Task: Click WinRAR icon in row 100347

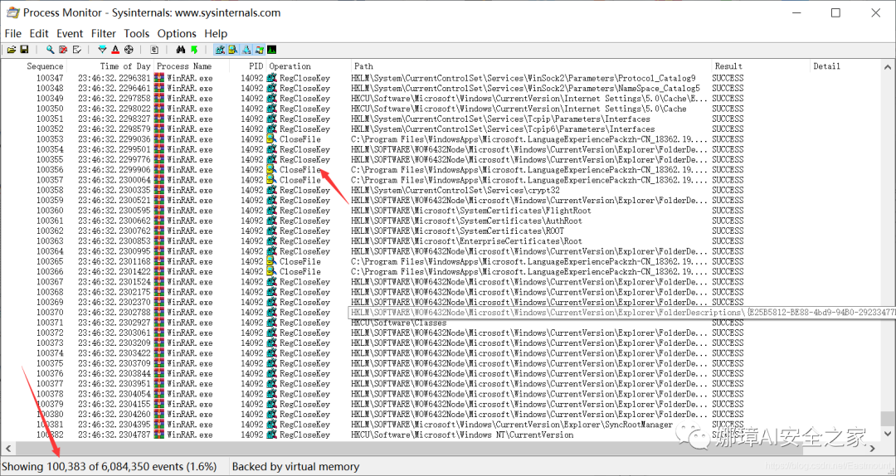Action: coord(159,78)
